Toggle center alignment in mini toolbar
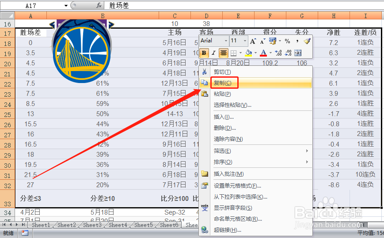 [x=223, y=53]
